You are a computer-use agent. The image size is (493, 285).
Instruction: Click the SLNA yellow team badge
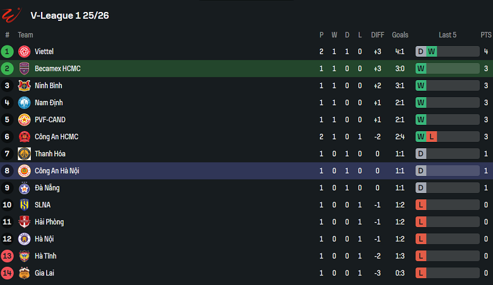pos(25,205)
